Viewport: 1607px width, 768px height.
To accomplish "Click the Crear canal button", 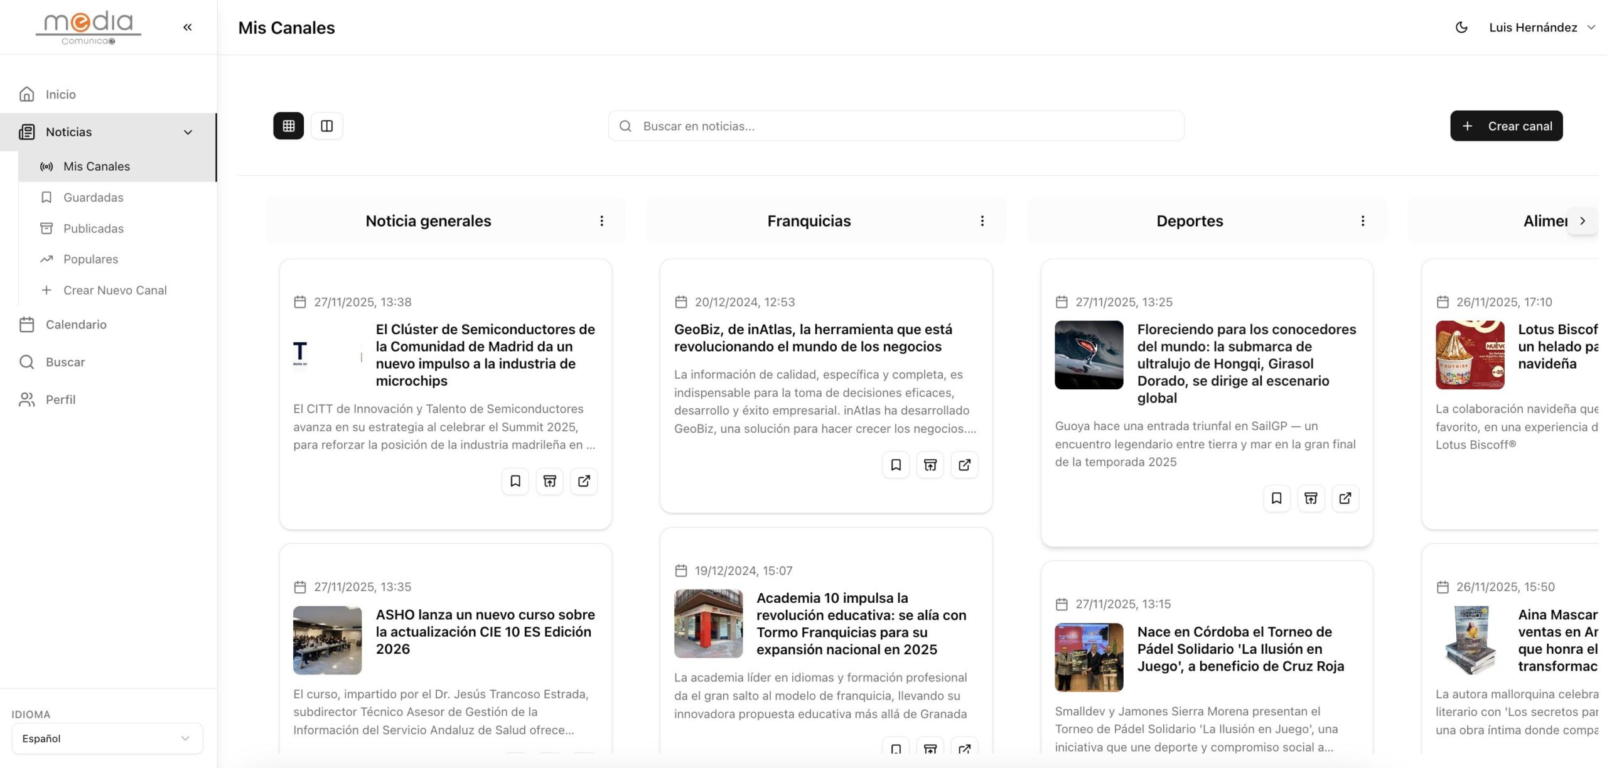I will [x=1507, y=126].
